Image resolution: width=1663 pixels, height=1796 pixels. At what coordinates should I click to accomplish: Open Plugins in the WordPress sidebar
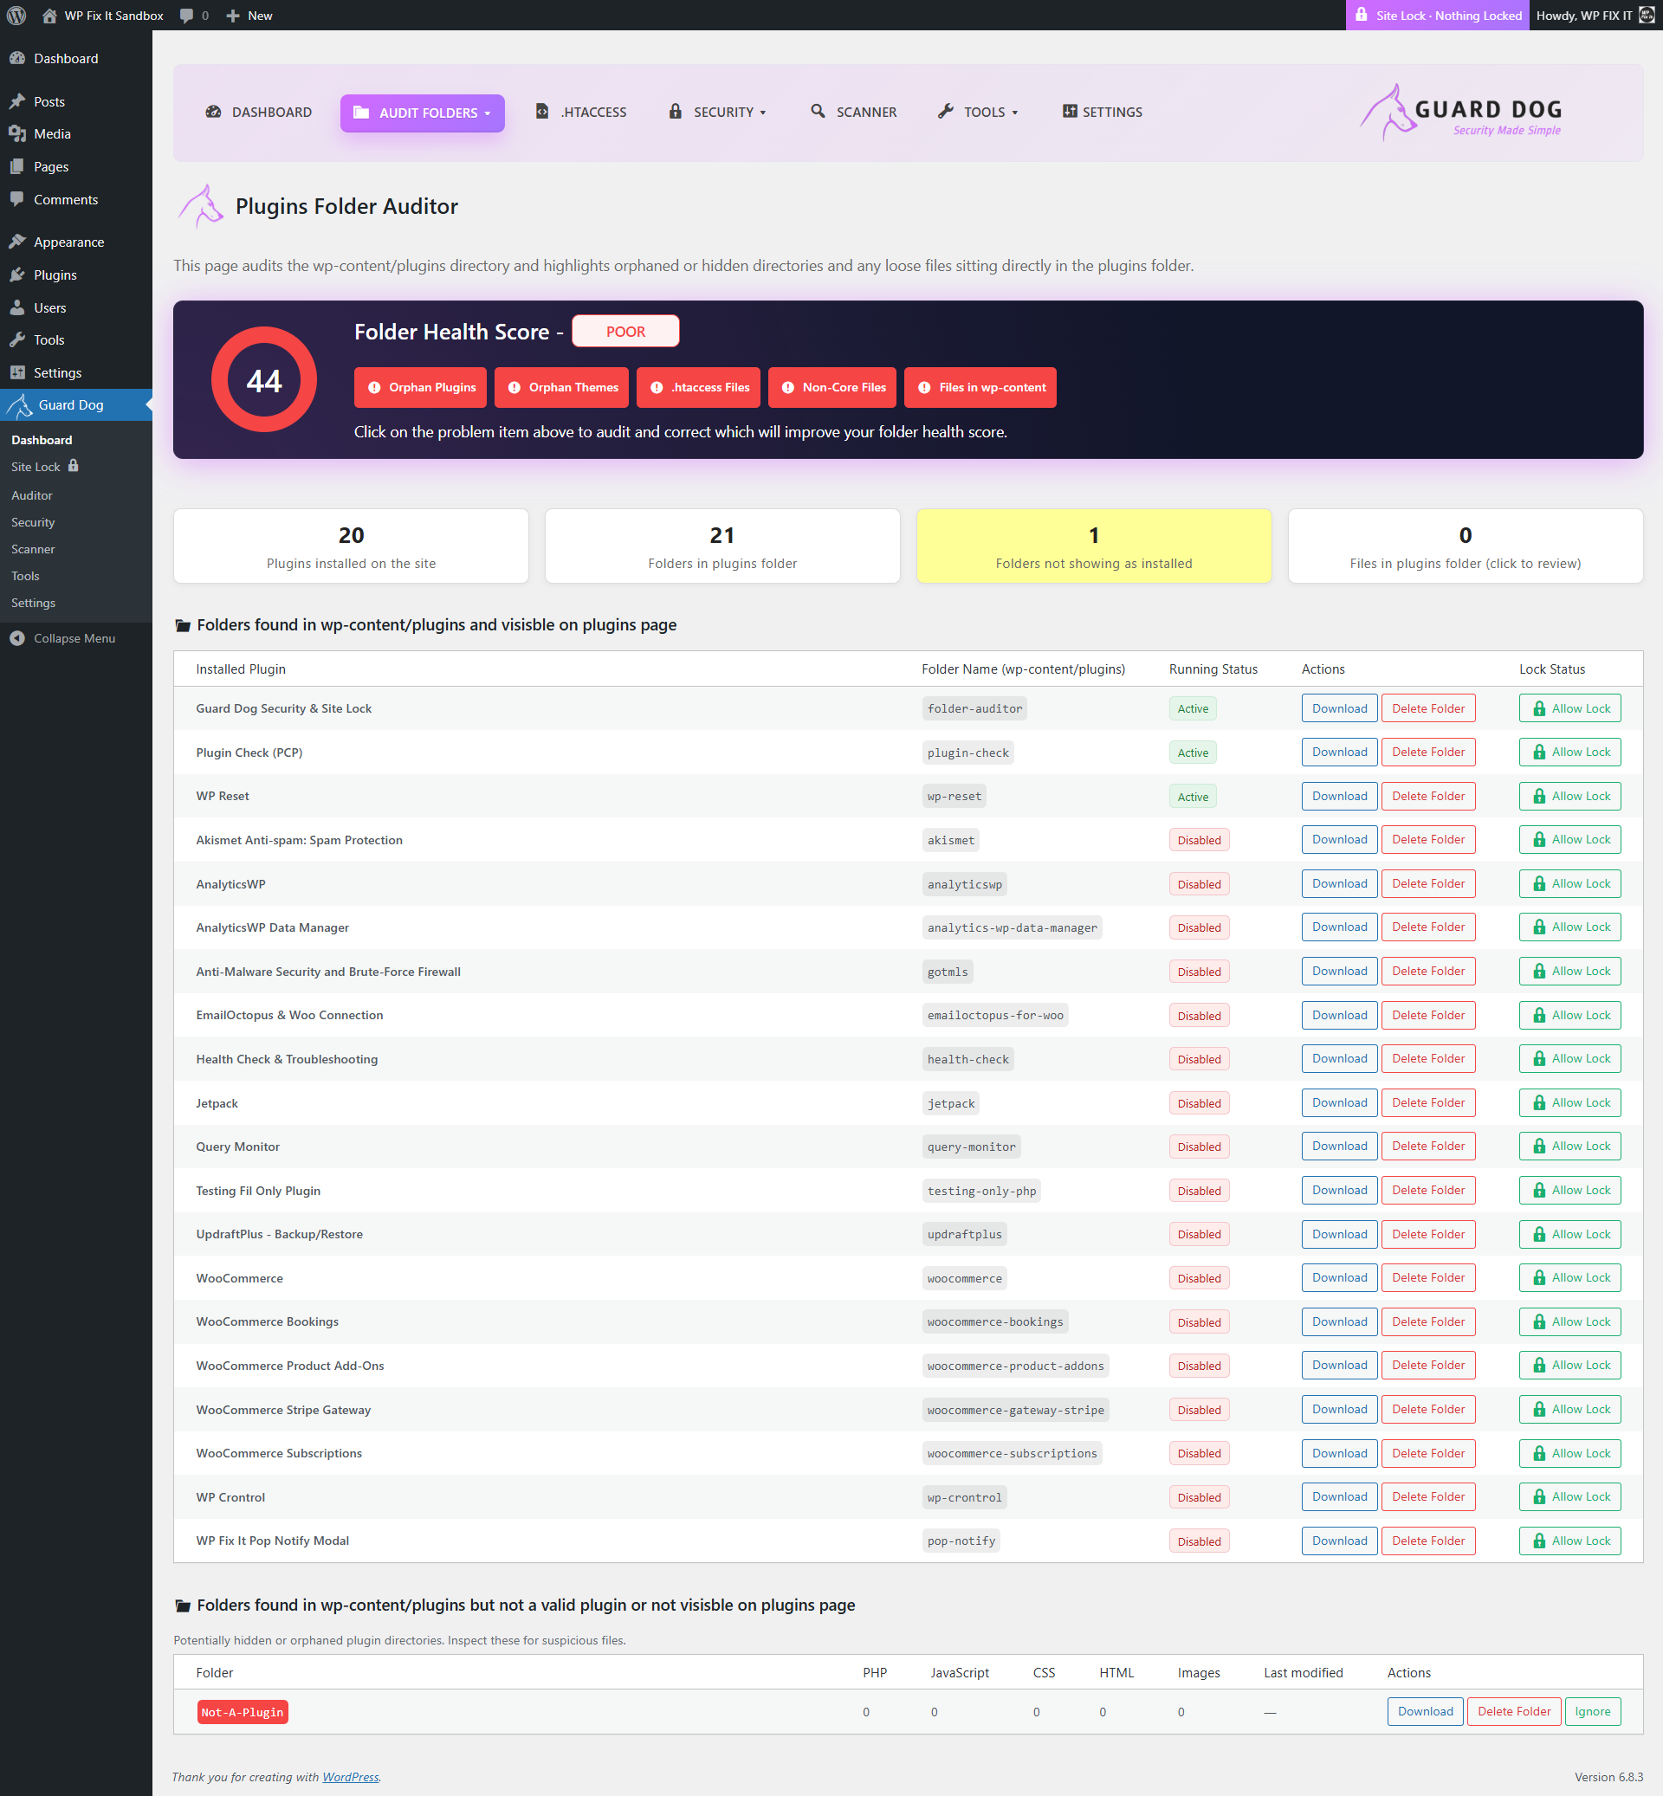tap(55, 275)
